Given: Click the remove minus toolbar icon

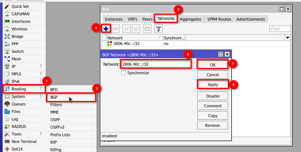Looking at the screenshot, I should 116,29.
